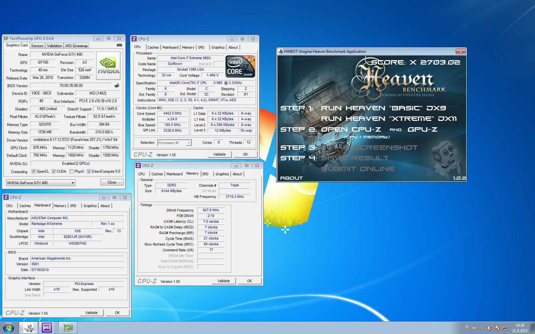Click the FI language indicator

[467, 327]
